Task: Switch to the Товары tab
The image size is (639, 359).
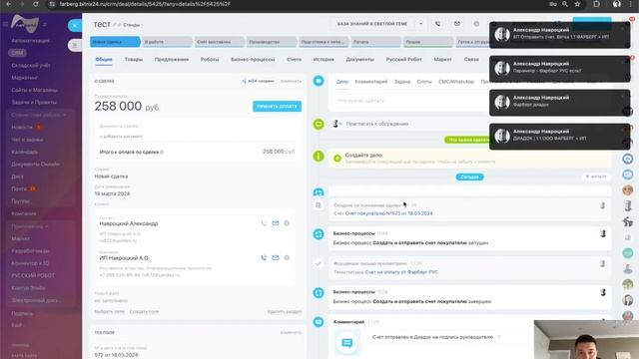Action: [133, 60]
